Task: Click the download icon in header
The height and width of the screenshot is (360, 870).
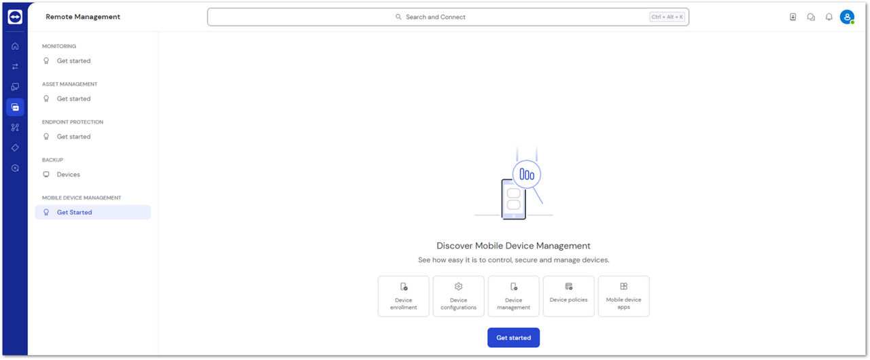Action: tap(793, 17)
